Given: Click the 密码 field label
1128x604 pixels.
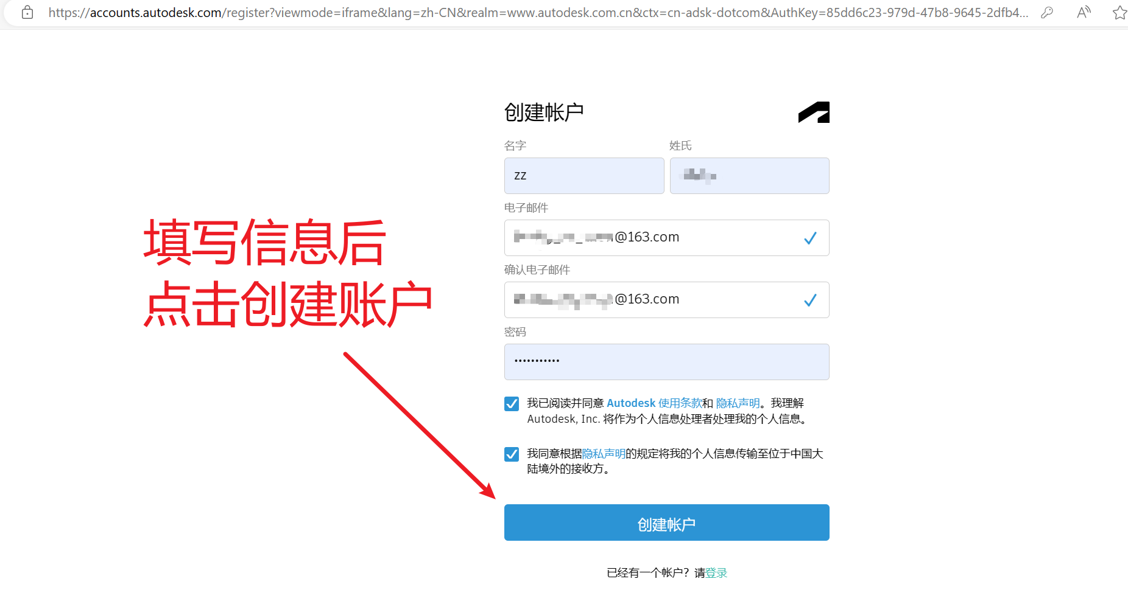Looking at the screenshot, I should point(515,332).
